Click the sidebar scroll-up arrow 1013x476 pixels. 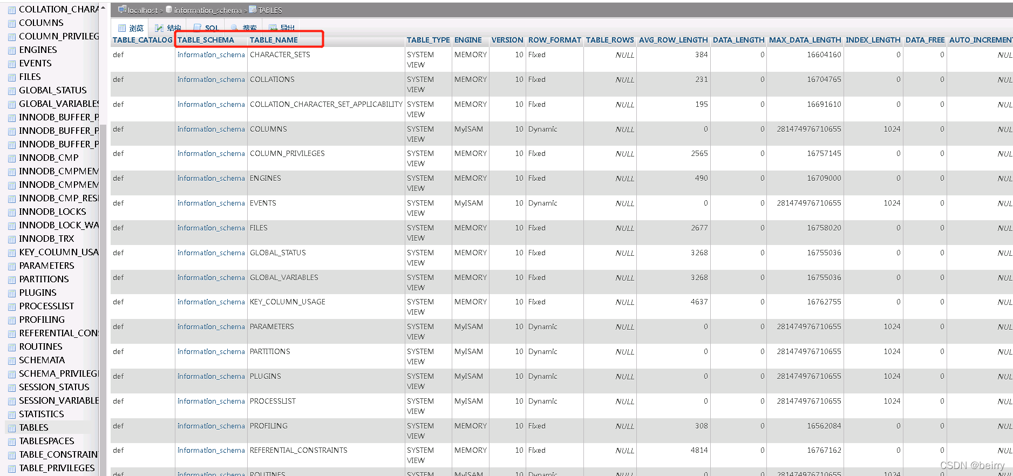click(103, 8)
